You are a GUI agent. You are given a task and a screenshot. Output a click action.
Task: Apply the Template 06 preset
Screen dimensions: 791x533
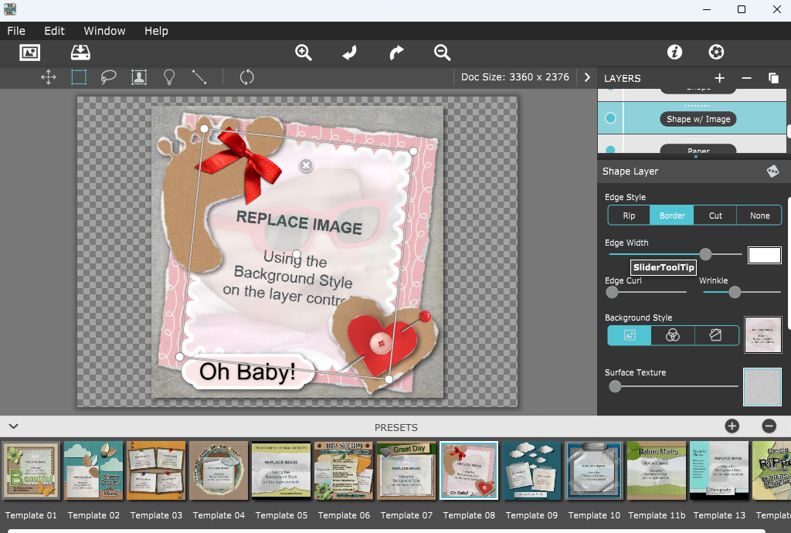tap(344, 471)
